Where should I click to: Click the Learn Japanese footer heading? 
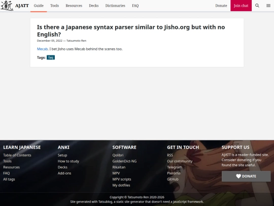pos(22,148)
